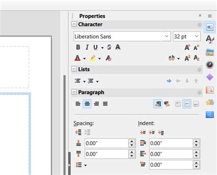Justify paragraph text
This screenshot has width=217, height=175.
click(105, 104)
